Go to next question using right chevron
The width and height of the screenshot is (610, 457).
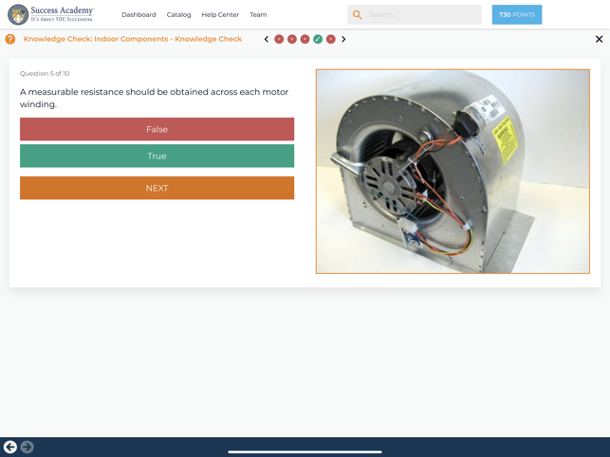point(343,39)
